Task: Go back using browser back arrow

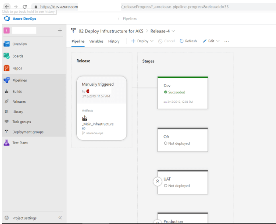Action: pos(7,7)
